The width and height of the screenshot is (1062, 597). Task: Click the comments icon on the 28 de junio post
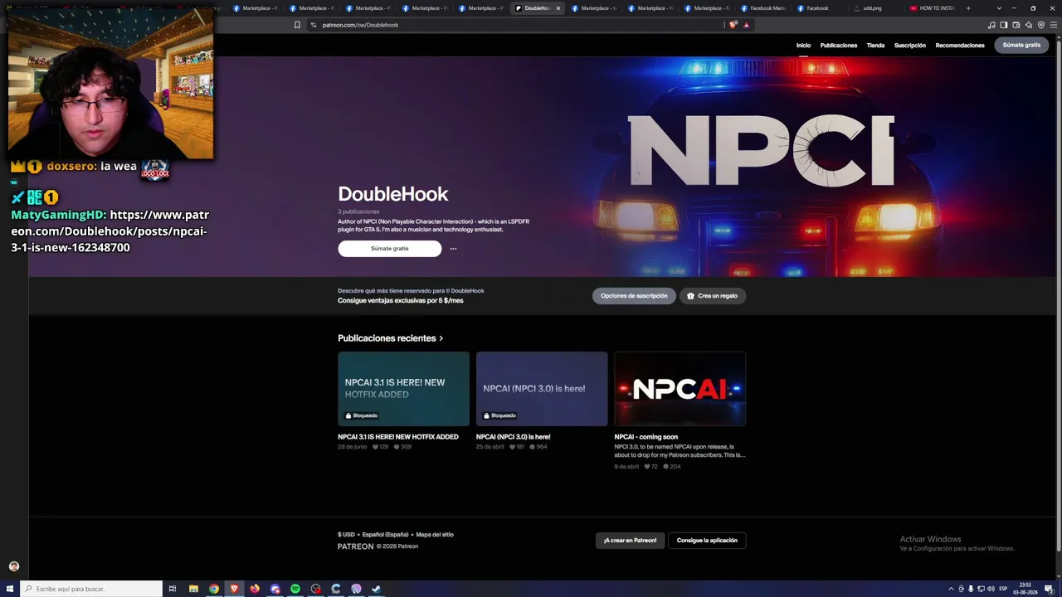point(397,447)
